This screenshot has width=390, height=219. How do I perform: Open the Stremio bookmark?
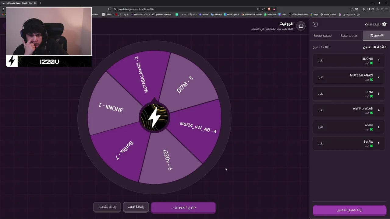coord(204,14)
